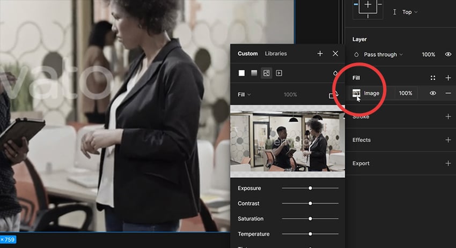Click the Temperature slider handle
The image size is (456, 248).
(310, 234)
